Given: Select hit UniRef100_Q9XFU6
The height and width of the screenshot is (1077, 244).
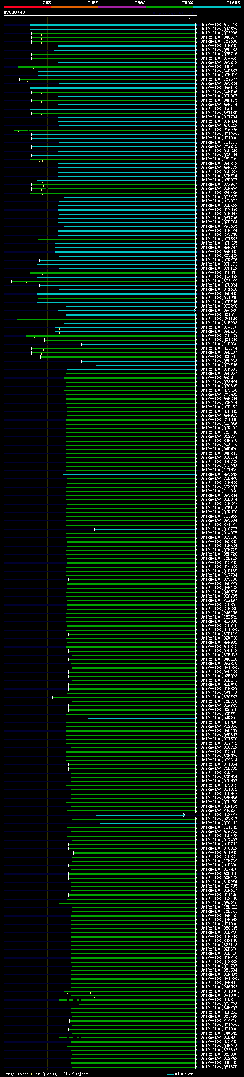Looking at the screenshot, I should (x=219, y=365).
